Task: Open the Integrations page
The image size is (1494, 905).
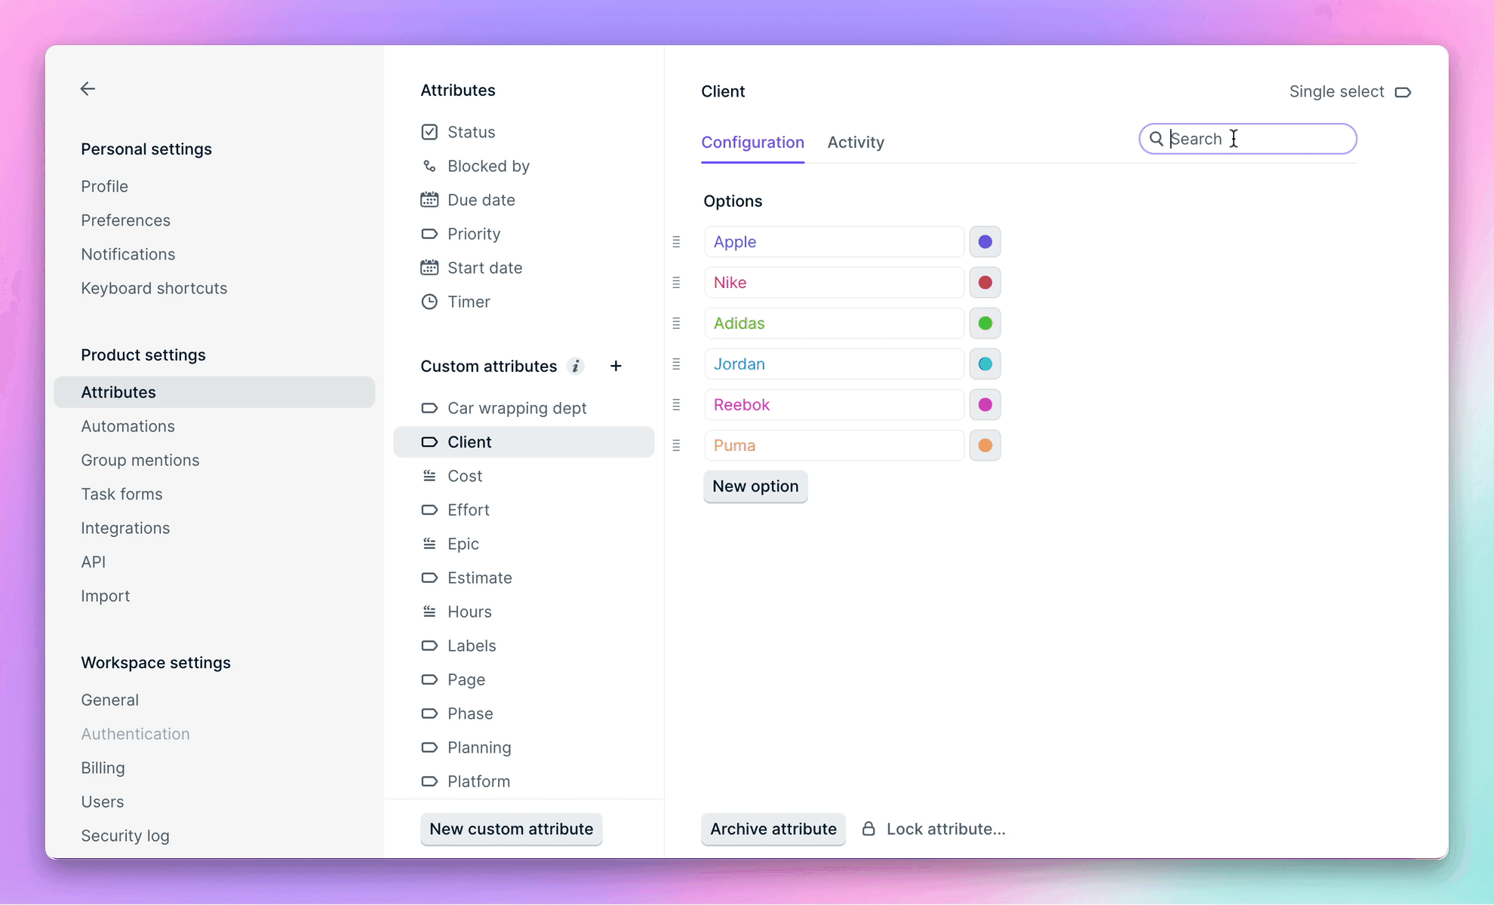Action: (125, 528)
